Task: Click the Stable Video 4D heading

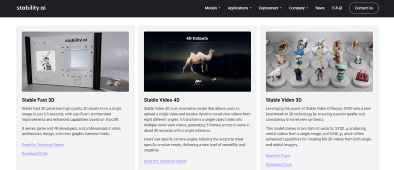Action: [161, 100]
